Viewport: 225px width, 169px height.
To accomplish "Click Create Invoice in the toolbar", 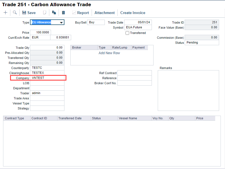I will [133, 13].
